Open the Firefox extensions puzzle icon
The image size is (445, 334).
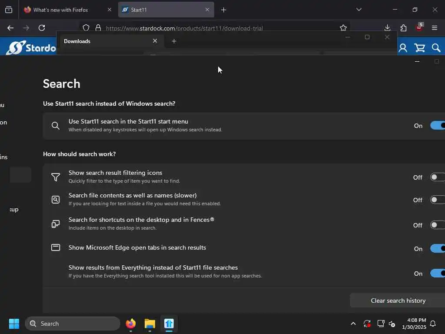[403, 28]
